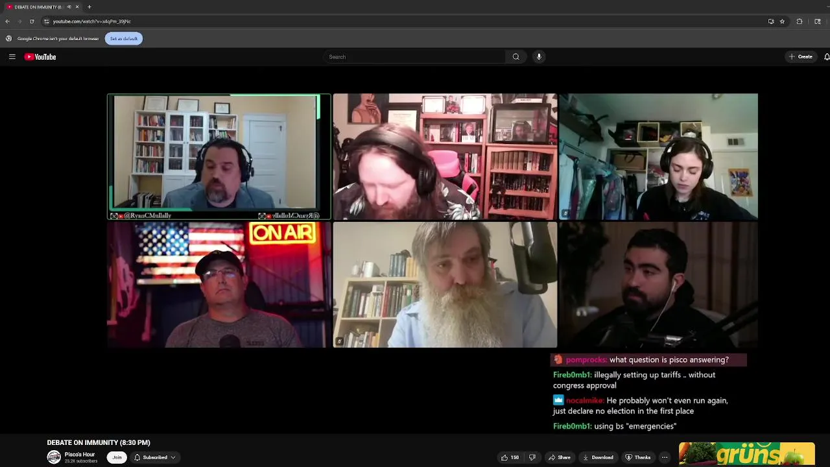Join the Pisco's Hour channel membership
Image resolution: width=830 pixels, height=467 pixels.
click(117, 457)
